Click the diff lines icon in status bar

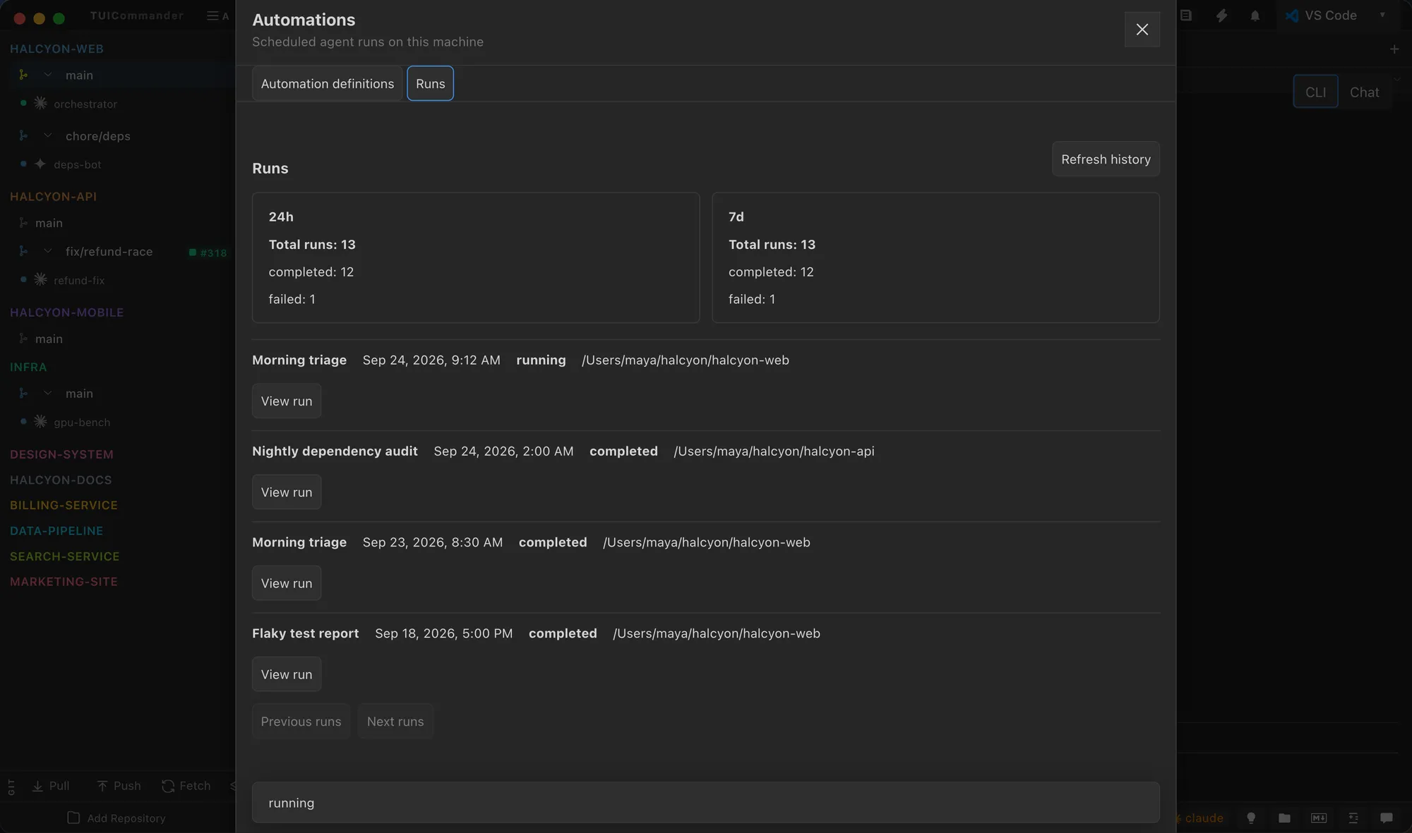(x=1353, y=817)
